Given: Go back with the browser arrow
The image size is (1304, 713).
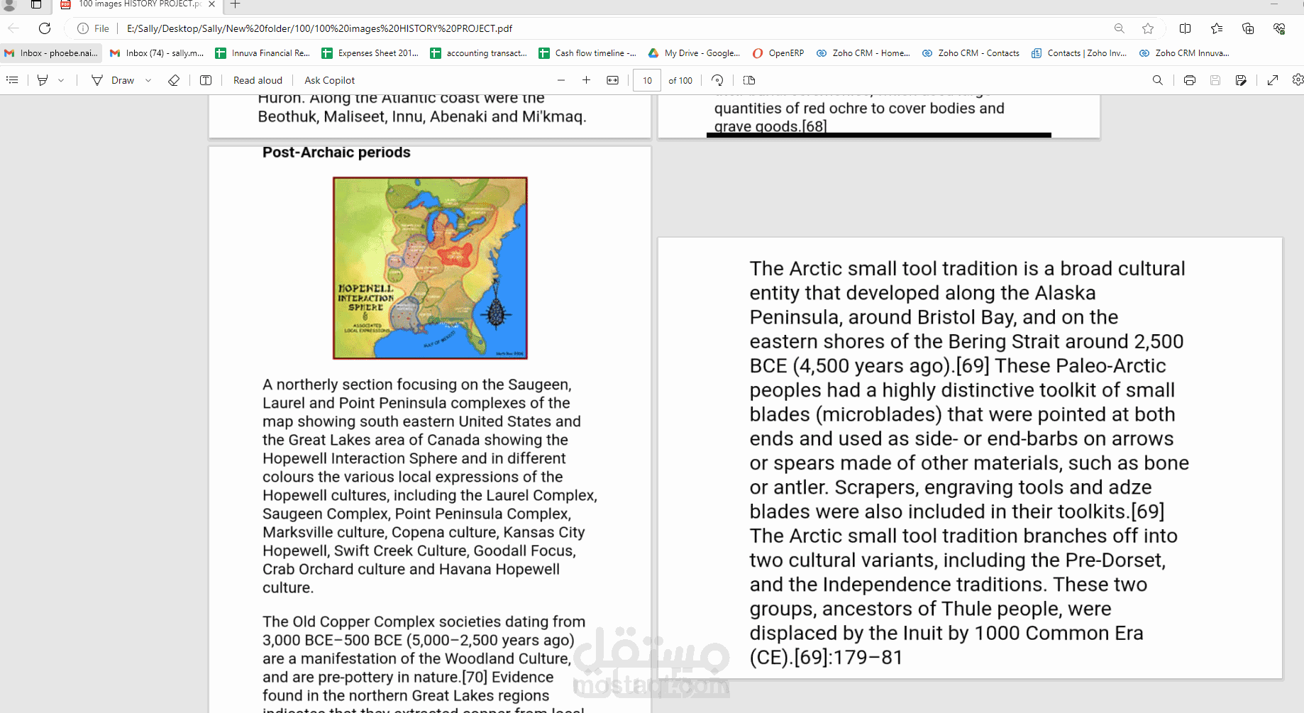Looking at the screenshot, I should [13, 28].
